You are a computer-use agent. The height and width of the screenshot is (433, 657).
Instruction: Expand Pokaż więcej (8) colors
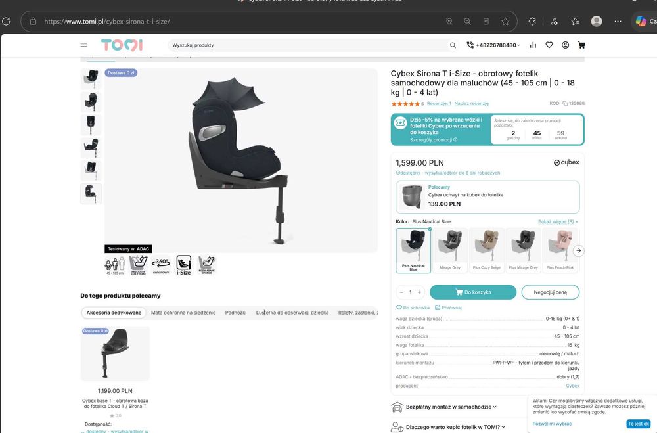558,221
